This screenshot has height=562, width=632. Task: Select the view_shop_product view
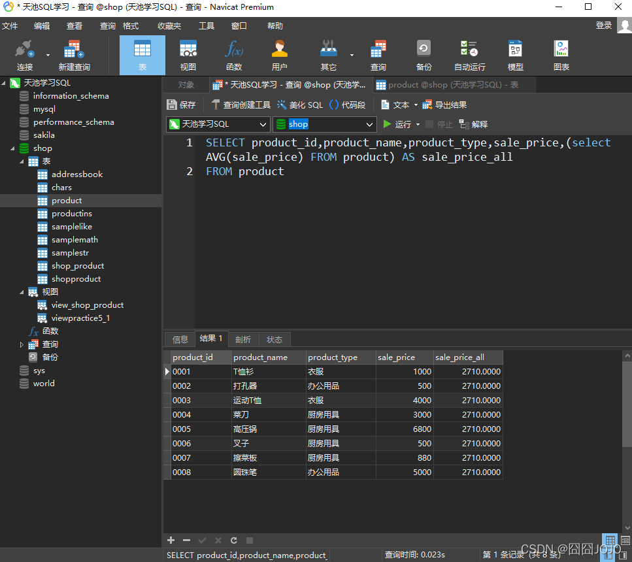pos(87,305)
